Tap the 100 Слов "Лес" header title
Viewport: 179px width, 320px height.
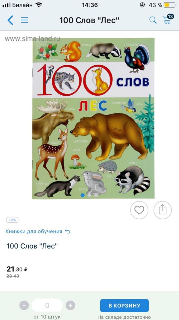click(89, 20)
